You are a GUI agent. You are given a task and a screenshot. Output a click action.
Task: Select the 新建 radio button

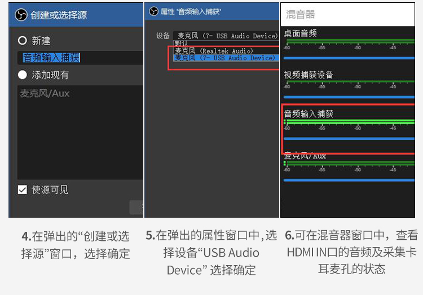pos(23,41)
